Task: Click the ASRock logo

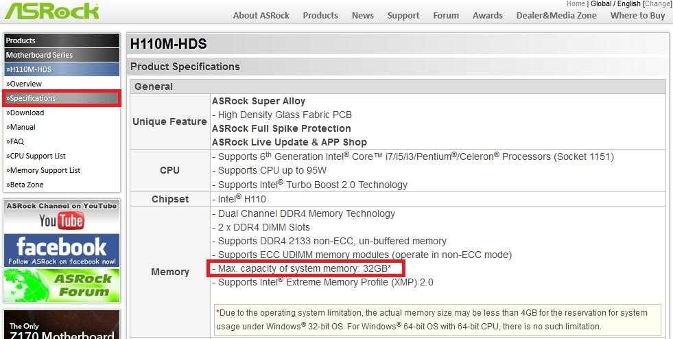Action: tap(50, 10)
